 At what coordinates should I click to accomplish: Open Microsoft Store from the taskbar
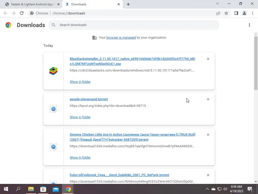tap(43, 189)
